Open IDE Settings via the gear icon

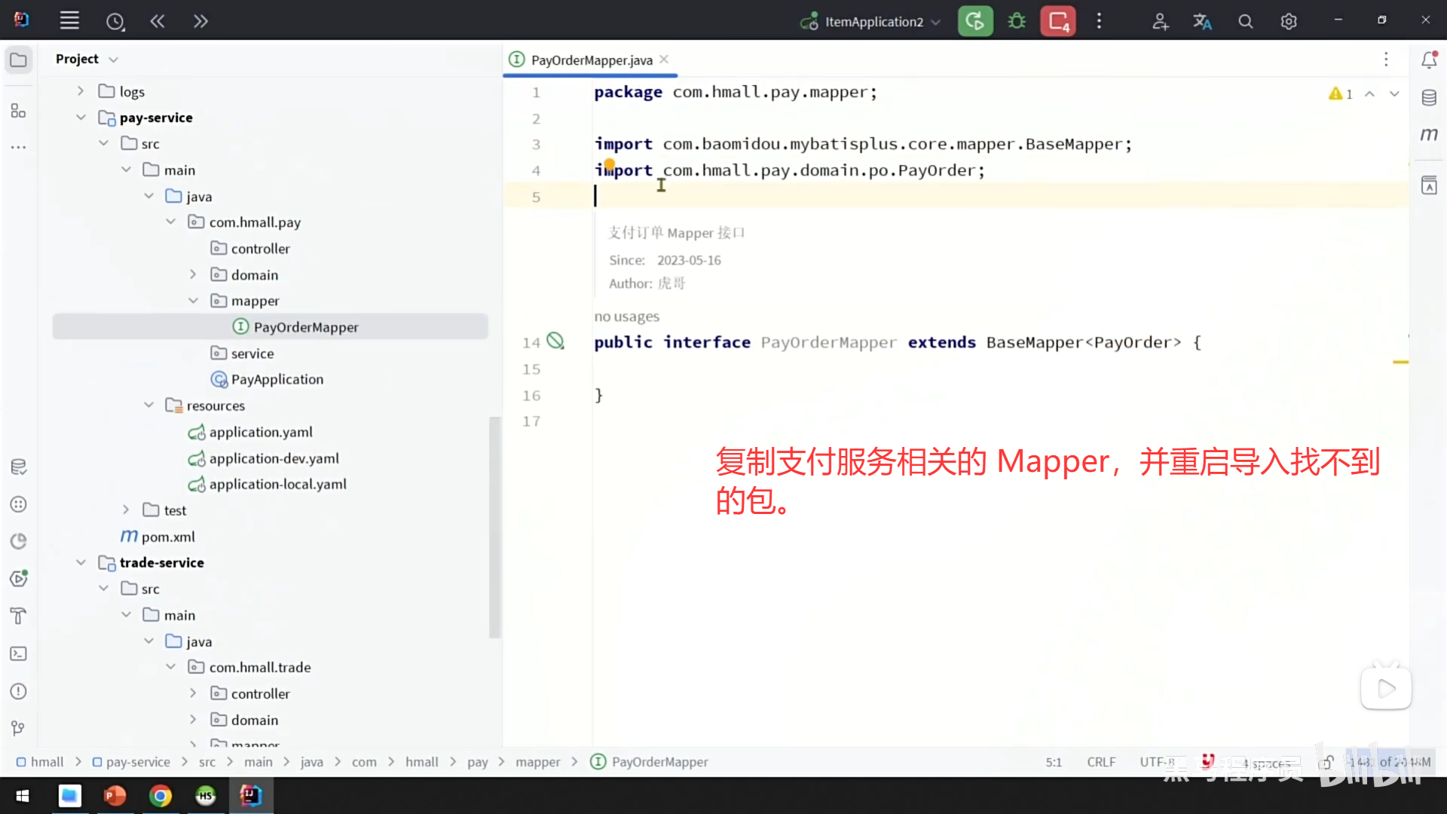(x=1289, y=20)
